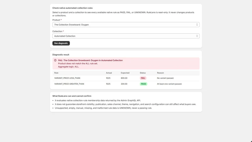Click the alert icon in the FAIL banner
Screen dimensions: 252x142
click(55, 60)
